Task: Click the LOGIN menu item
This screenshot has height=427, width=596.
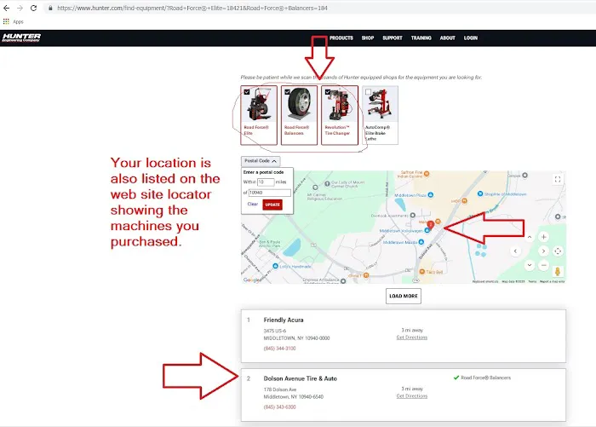Action: [x=471, y=38]
